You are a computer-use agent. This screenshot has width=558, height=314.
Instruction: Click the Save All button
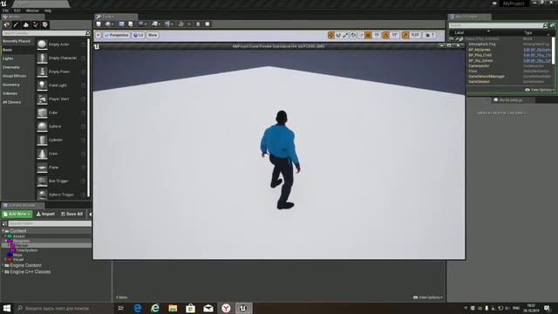coord(71,214)
